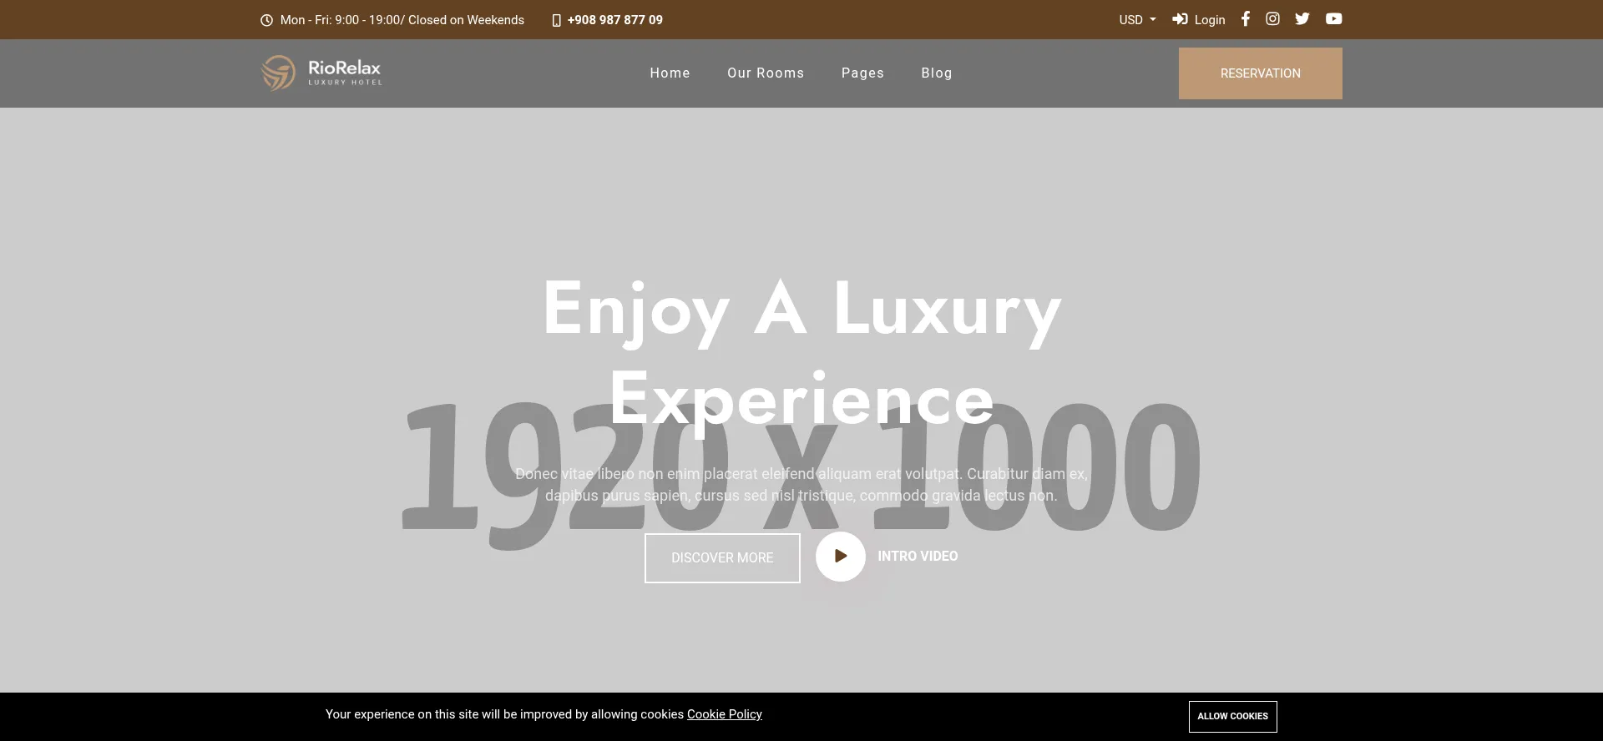Open the Blog menu item

[937, 73]
